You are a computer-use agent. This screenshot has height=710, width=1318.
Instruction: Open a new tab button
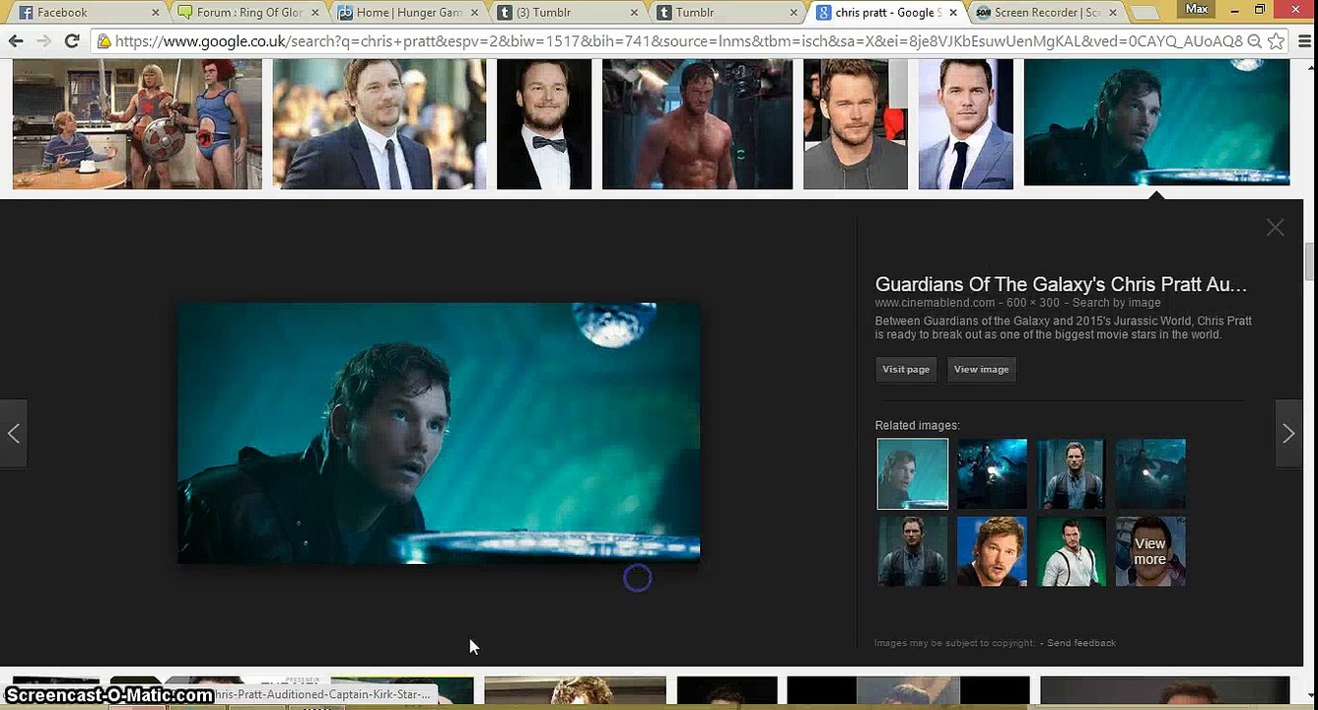[1144, 14]
